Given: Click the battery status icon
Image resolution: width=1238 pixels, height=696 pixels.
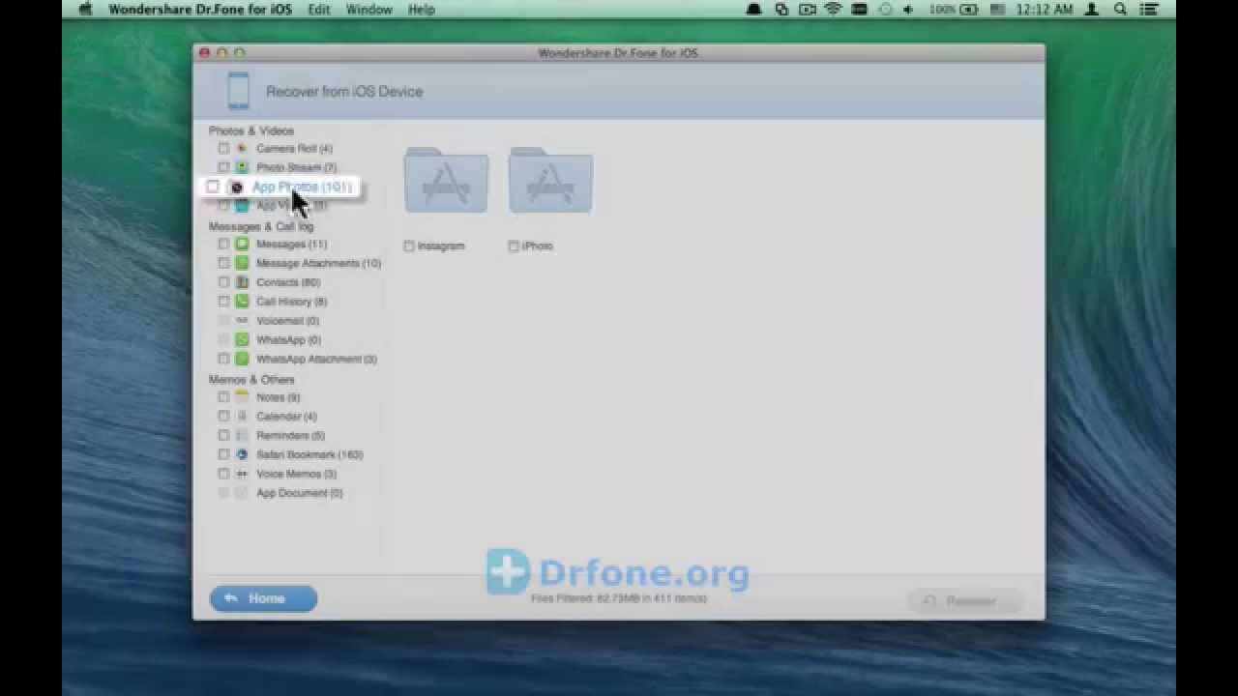Looking at the screenshot, I should click(x=971, y=10).
